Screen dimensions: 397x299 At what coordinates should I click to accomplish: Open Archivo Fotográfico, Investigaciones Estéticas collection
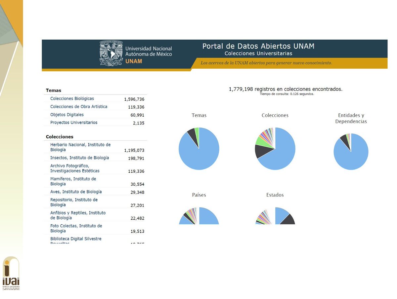[75, 168]
